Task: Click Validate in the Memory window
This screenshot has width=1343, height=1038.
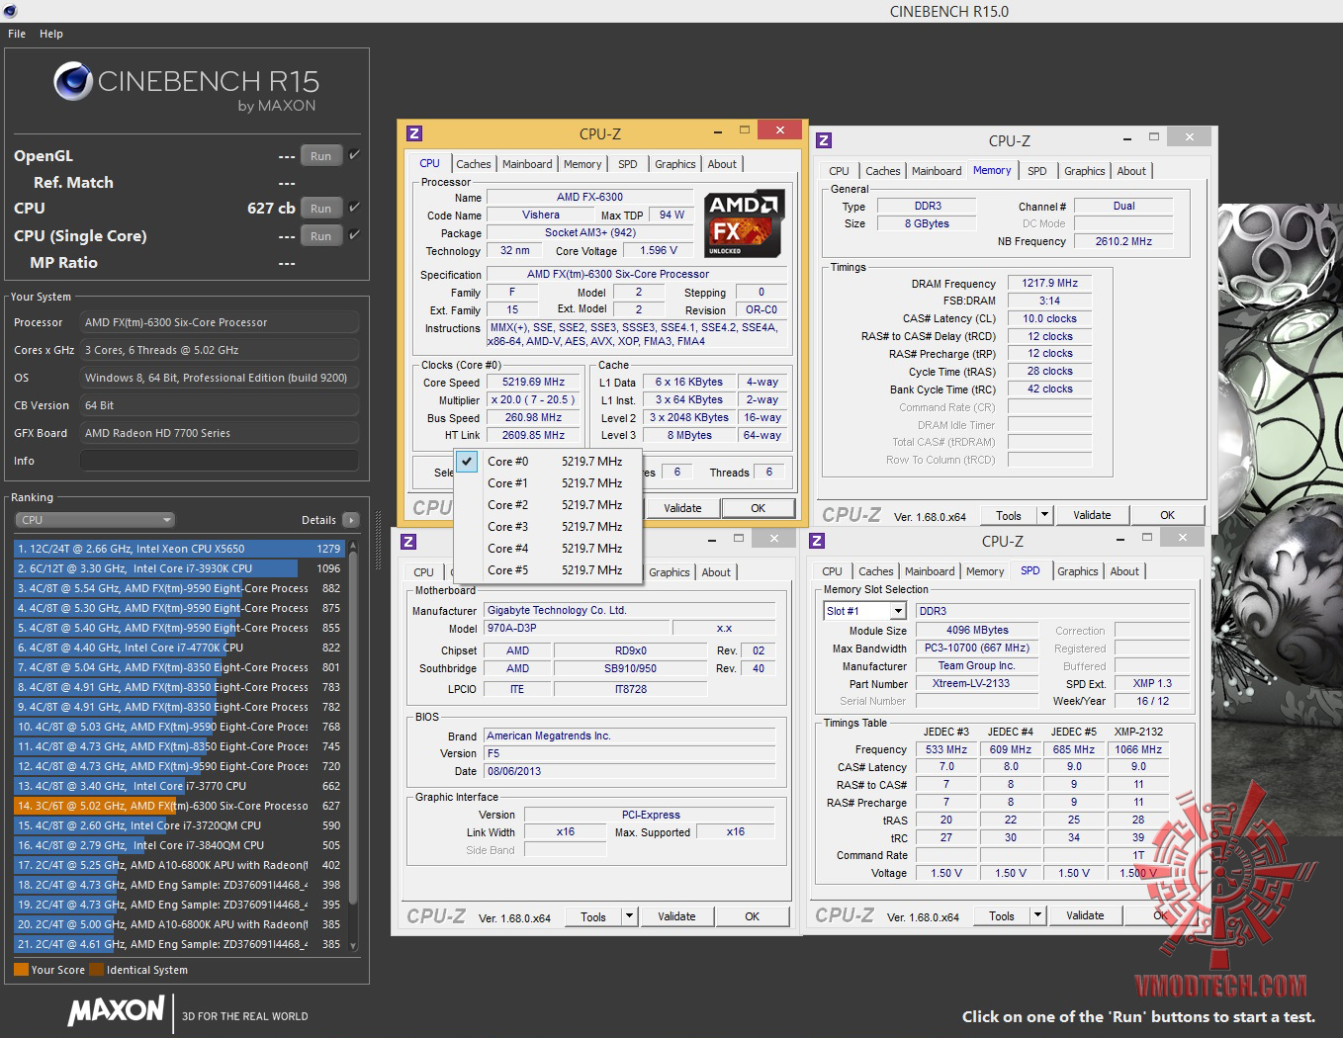Action: click(1092, 515)
